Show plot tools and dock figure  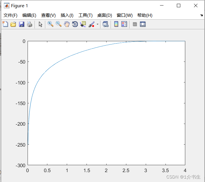coord(143,24)
